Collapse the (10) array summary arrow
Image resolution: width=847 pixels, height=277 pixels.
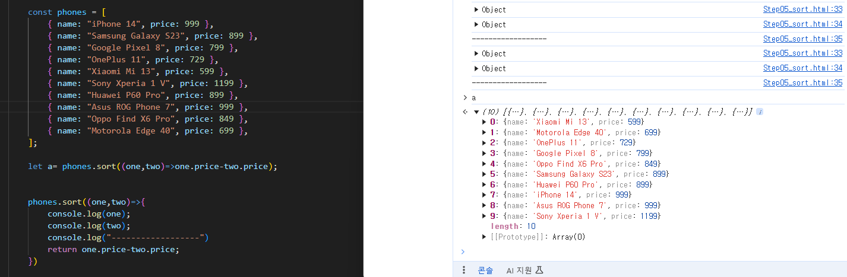click(x=476, y=112)
